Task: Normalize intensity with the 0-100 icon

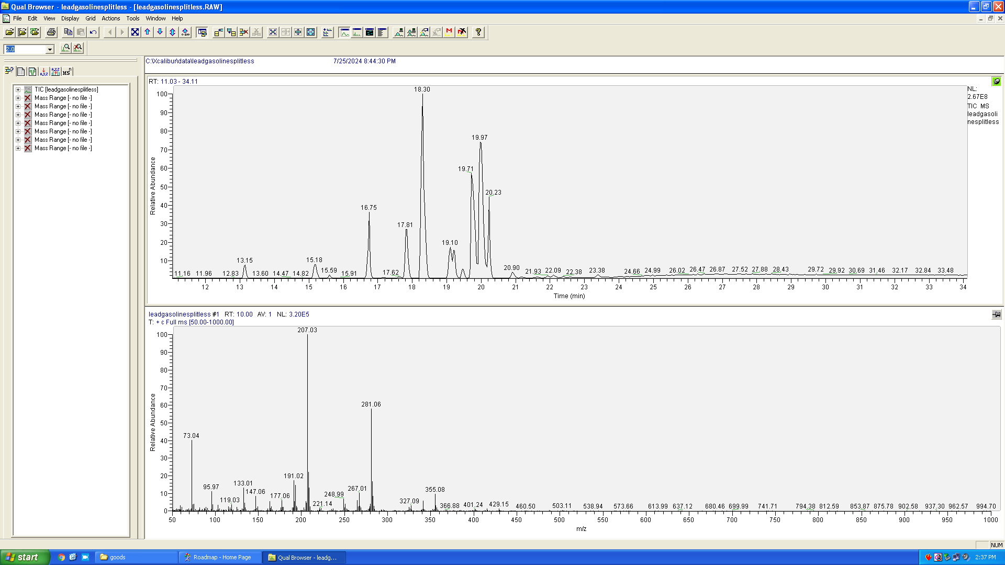Action: tap(185, 32)
